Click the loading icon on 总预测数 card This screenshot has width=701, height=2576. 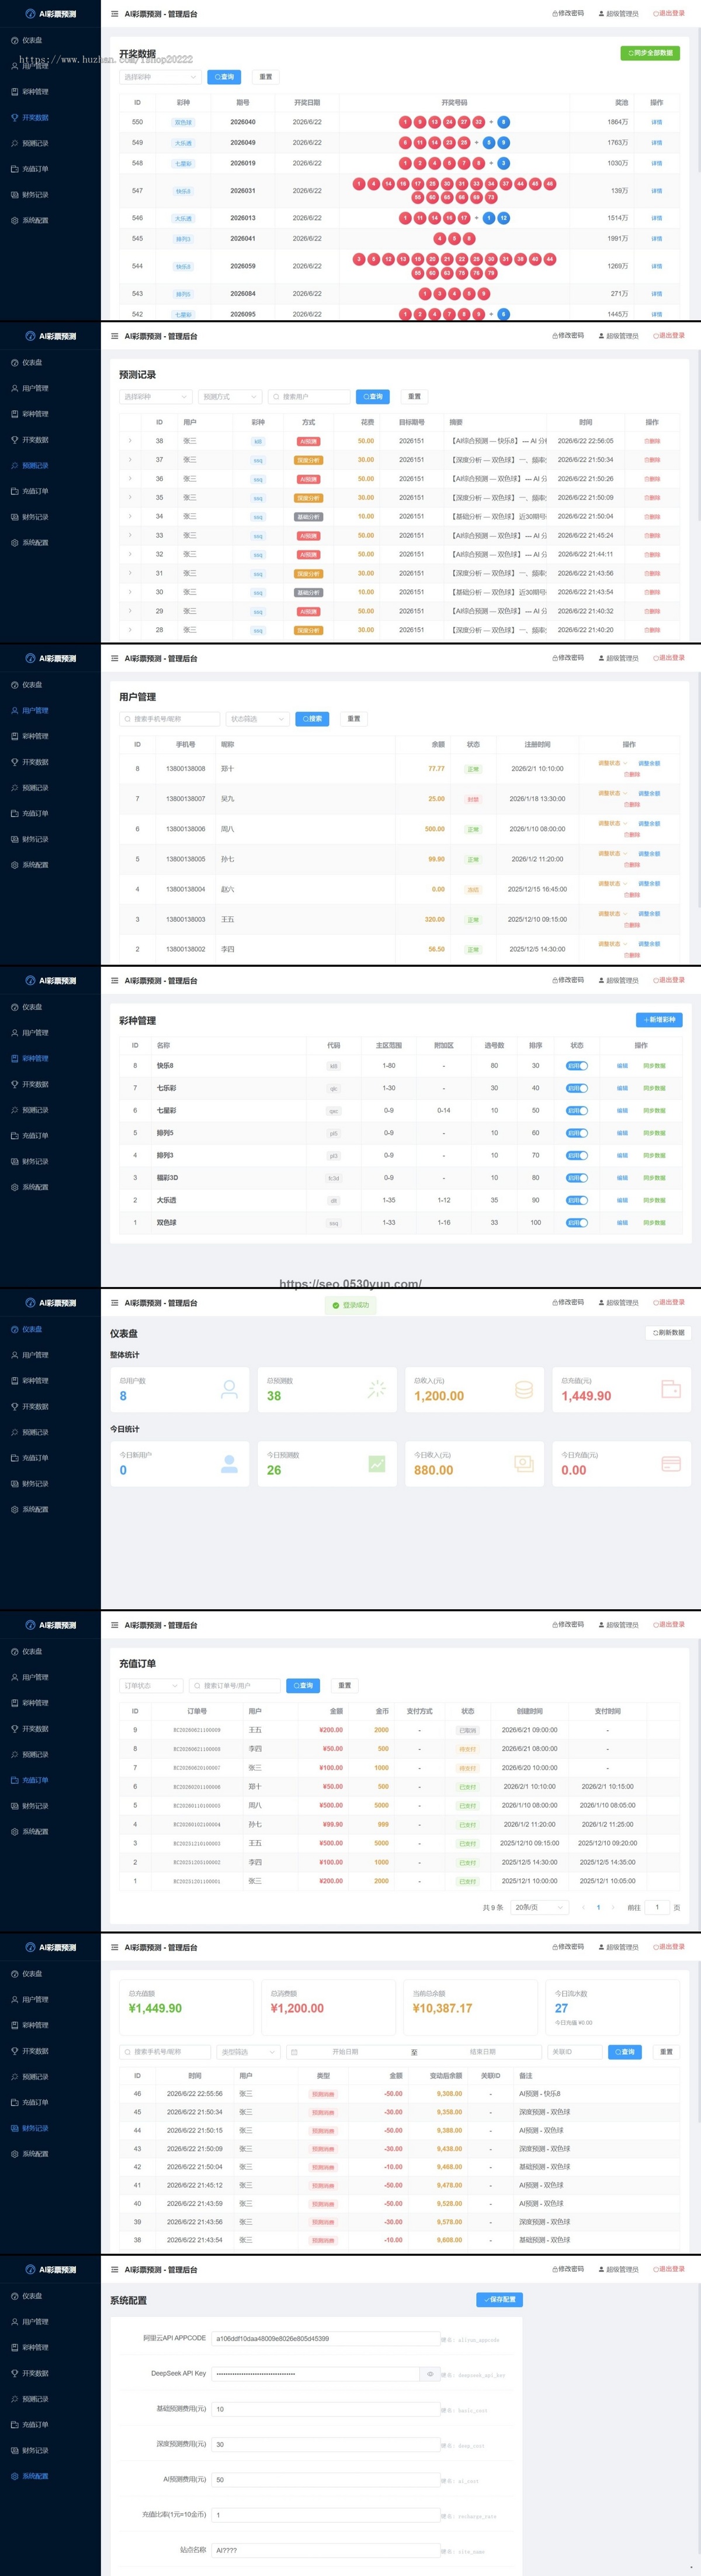click(376, 1389)
